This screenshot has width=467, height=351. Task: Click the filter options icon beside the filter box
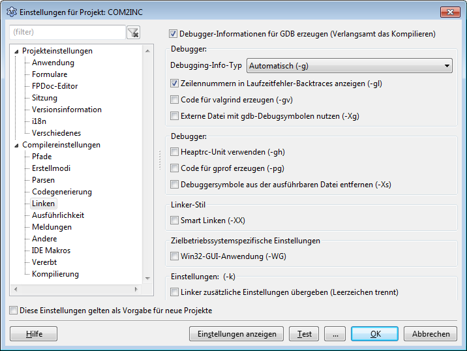(x=133, y=32)
